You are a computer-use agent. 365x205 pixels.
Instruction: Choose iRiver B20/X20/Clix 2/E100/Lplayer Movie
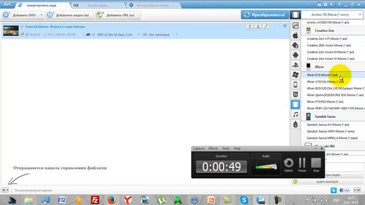[335, 88]
